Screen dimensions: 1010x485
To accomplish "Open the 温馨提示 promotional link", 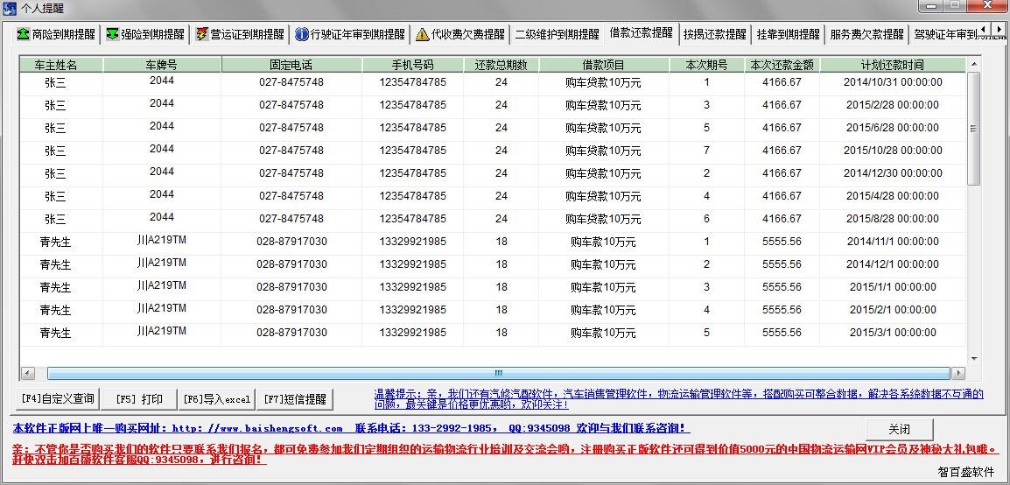I will pos(679,398).
